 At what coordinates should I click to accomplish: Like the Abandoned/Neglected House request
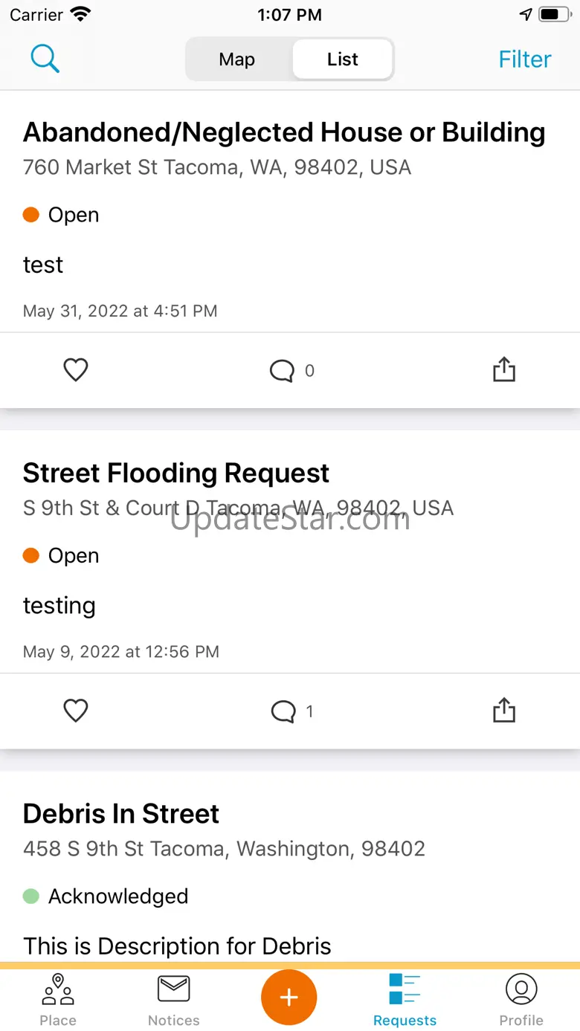click(76, 370)
